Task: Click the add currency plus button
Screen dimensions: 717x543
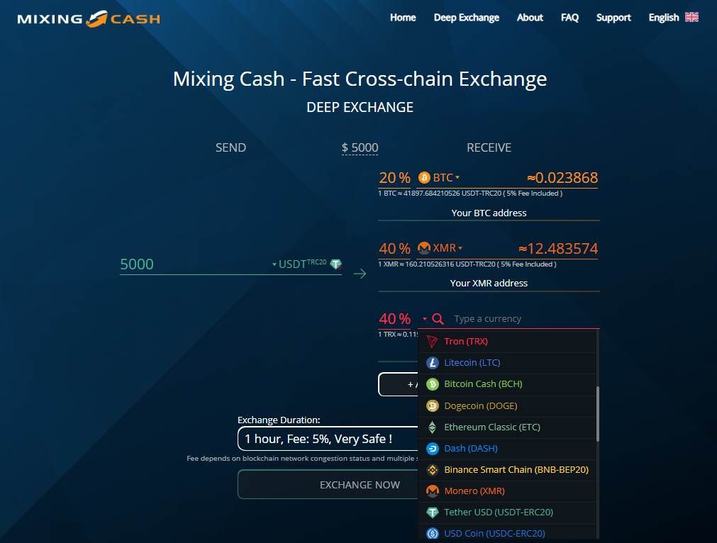Action: point(399,384)
